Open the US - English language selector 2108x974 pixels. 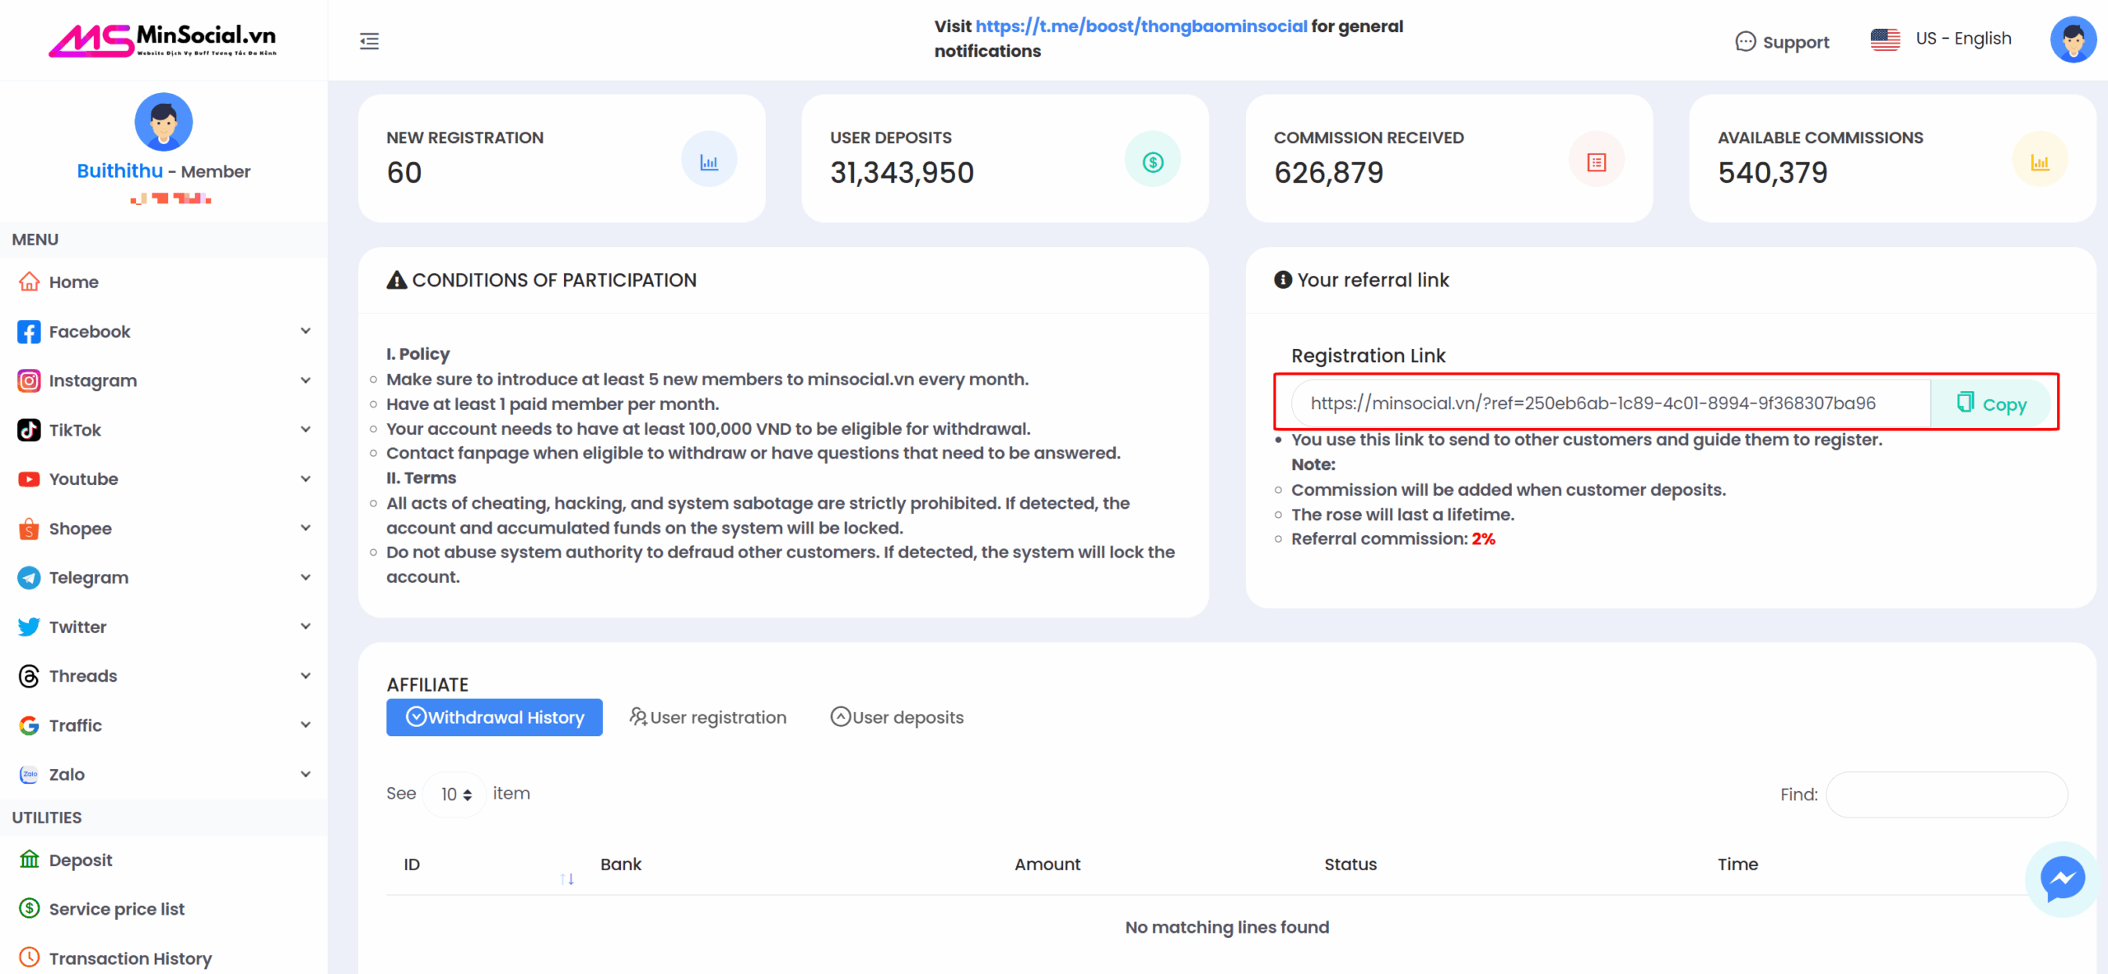pos(1941,39)
